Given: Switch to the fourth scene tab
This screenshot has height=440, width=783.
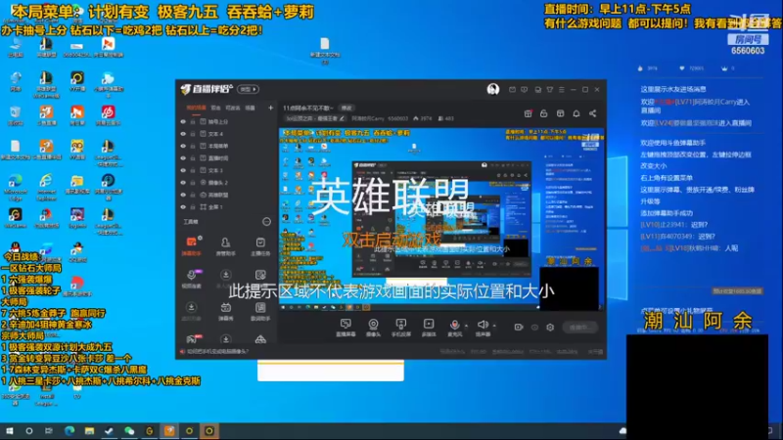Looking at the screenshot, I should coord(251,108).
